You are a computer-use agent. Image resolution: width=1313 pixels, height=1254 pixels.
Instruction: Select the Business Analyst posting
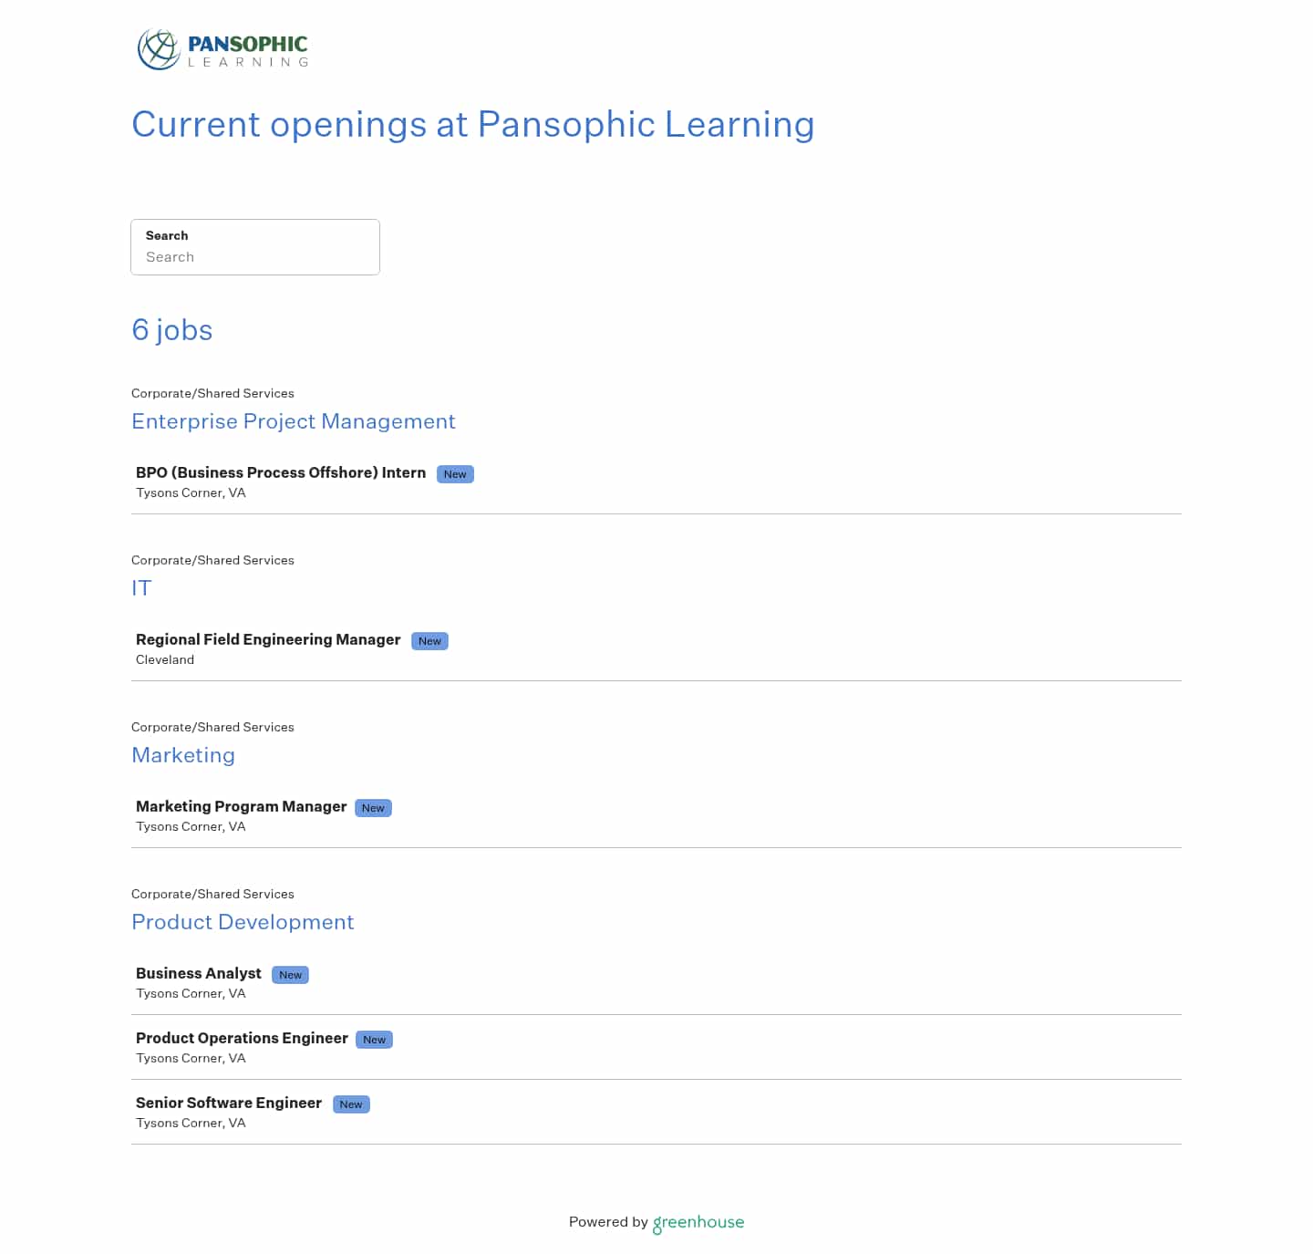pyautogui.click(x=198, y=973)
